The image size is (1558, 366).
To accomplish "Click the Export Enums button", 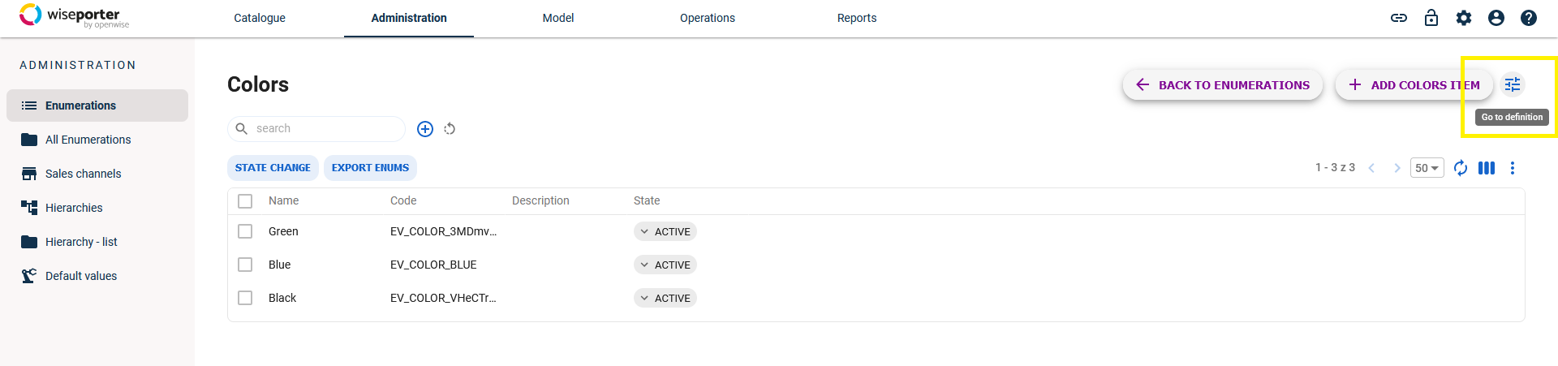I will [370, 168].
